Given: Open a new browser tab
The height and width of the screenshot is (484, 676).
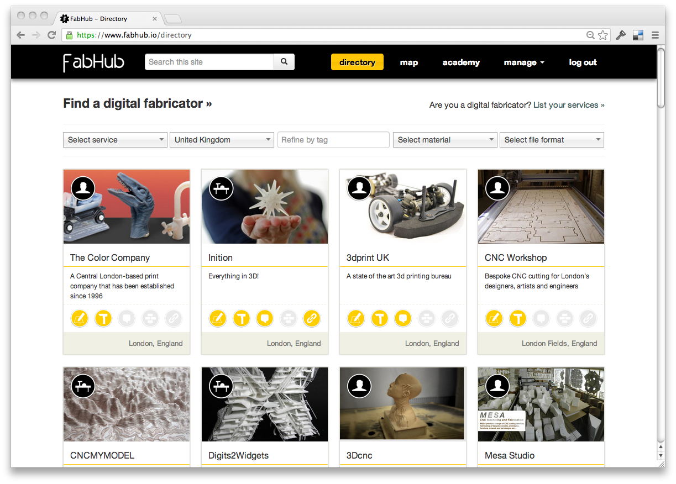Looking at the screenshot, I should [x=173, y=19].
